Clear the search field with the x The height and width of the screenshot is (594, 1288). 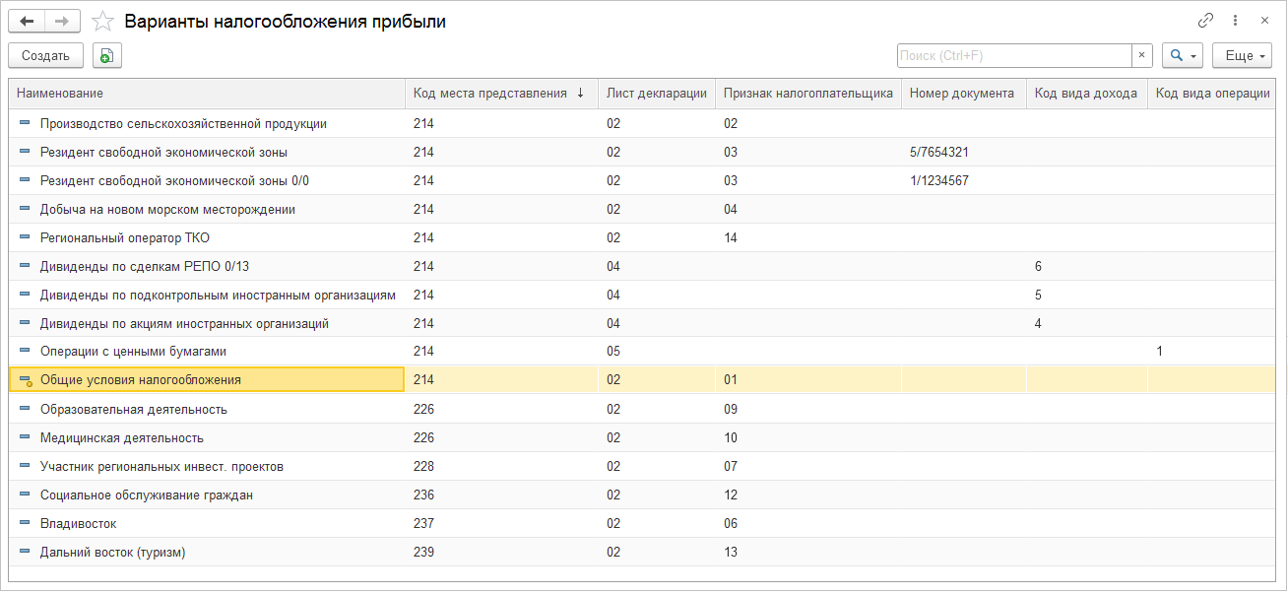click(1142, 56)
